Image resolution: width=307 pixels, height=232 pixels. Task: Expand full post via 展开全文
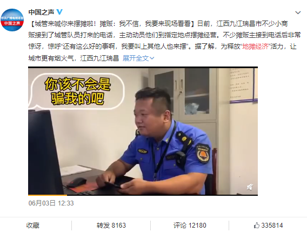pyautogui.click(x=136, y=58)
